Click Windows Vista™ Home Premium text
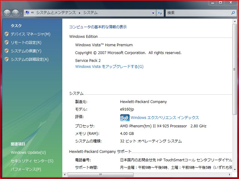Screen dimensions: 239x179 (x=104, y=45)
